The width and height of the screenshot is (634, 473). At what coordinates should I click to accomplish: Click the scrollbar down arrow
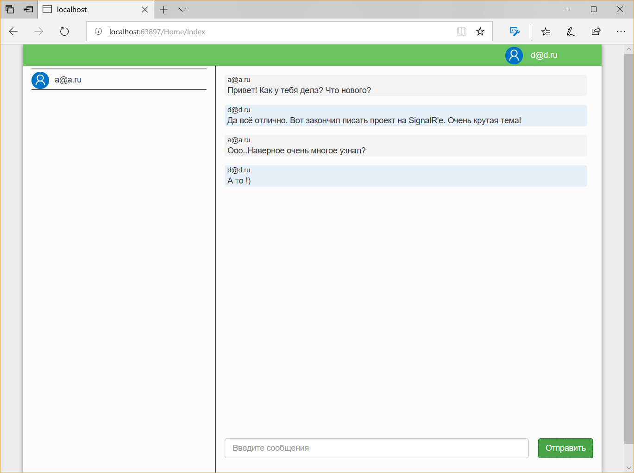(629, 467)
